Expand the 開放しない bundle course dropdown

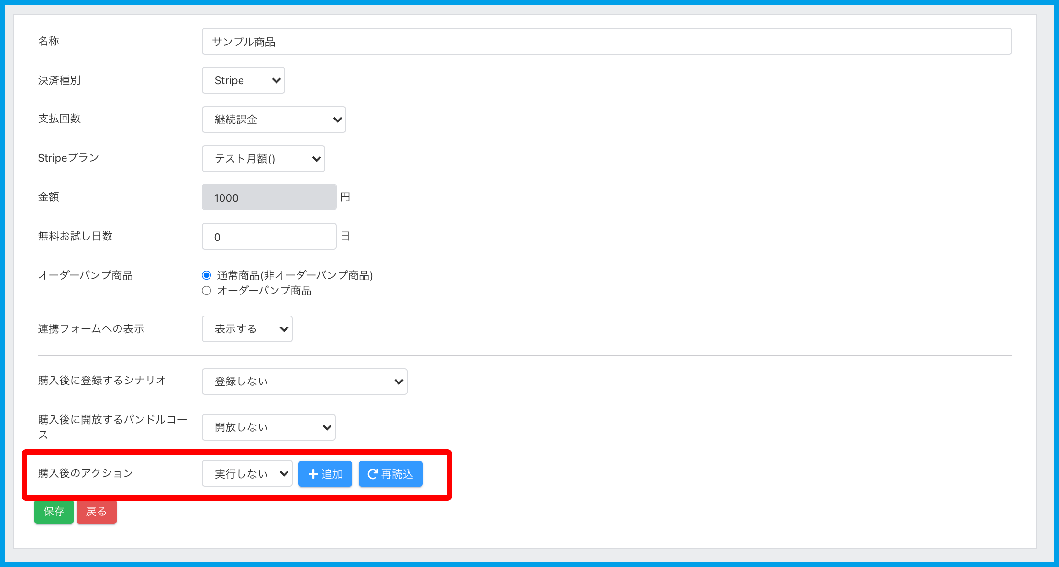pyautogui.click(x=268, y=427)
